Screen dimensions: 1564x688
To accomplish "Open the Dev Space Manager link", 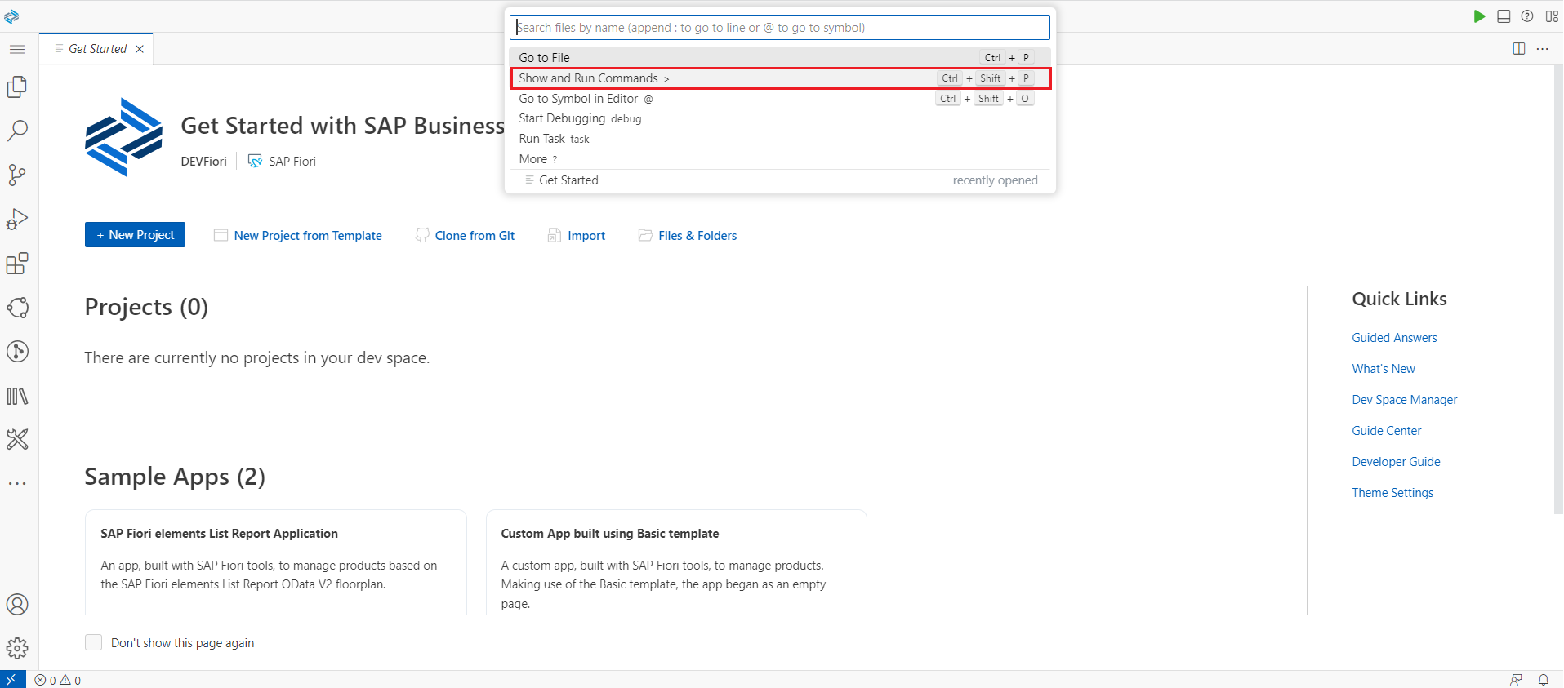I will (x=1404, y=400).
